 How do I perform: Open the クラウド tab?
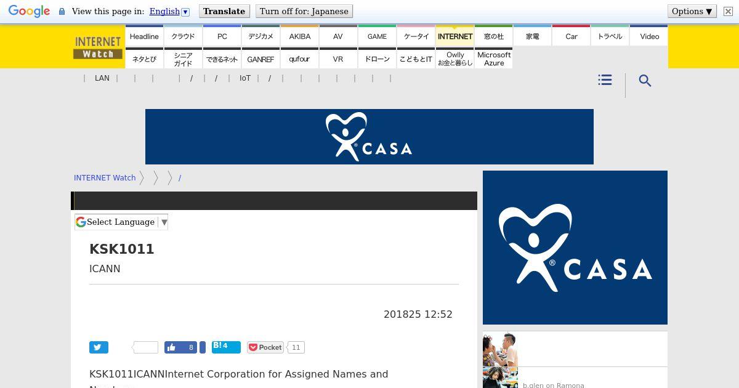183,36
